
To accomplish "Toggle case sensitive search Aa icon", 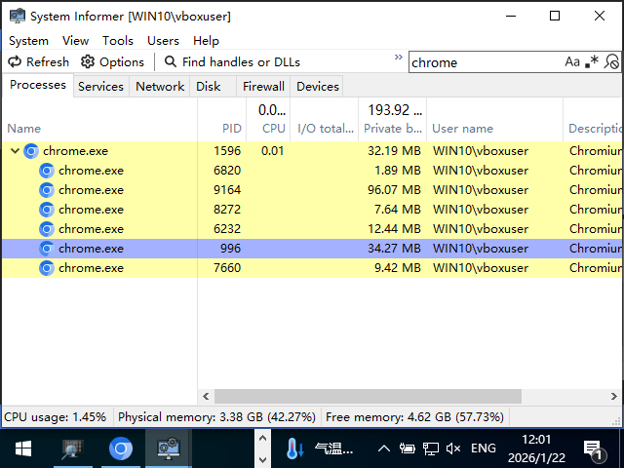I will tap(572, 62).
